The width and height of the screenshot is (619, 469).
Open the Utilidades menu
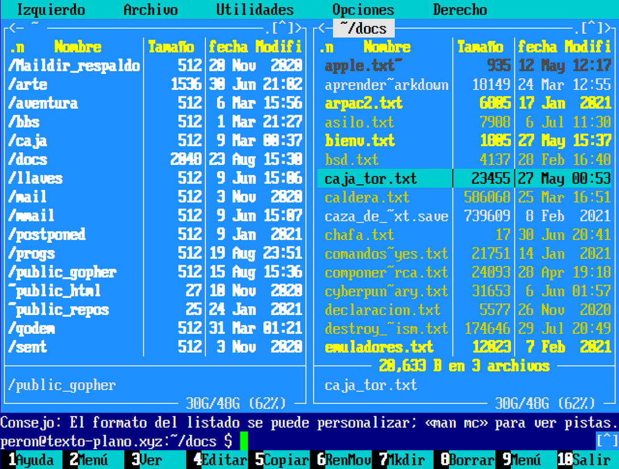pyautogui.click(x=255, y=10)
